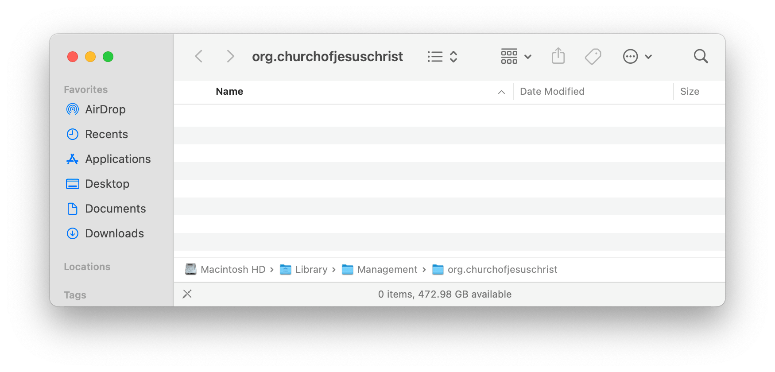Open Applications in the sidebar
775x372 pixels.
[118, 159]
